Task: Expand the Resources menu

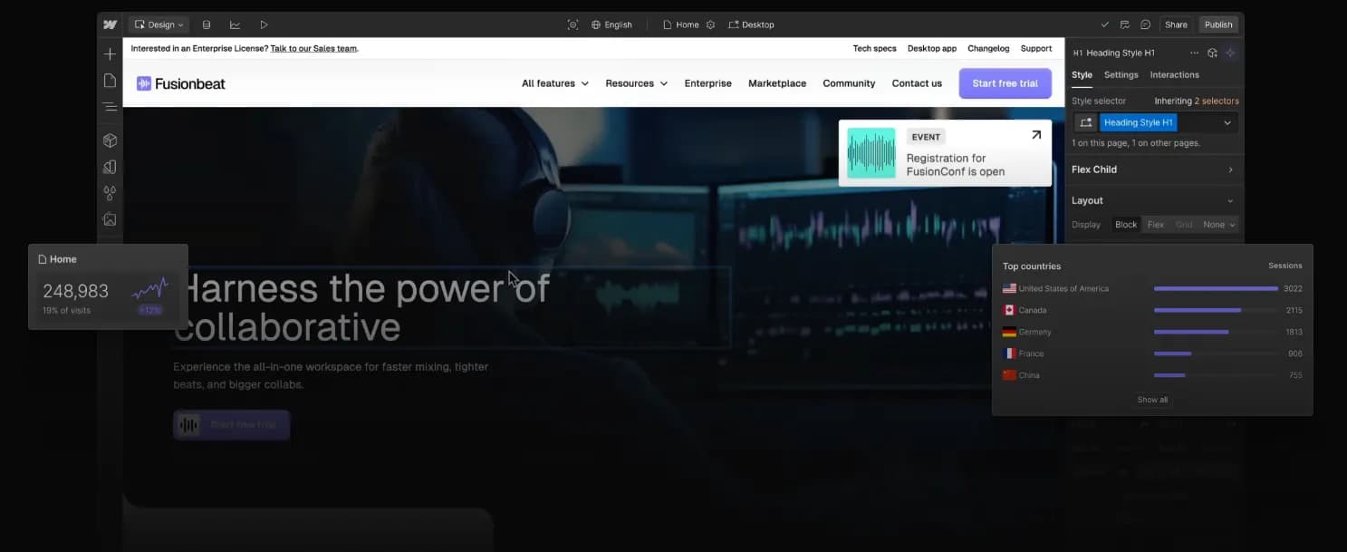Action: (636, 83)
